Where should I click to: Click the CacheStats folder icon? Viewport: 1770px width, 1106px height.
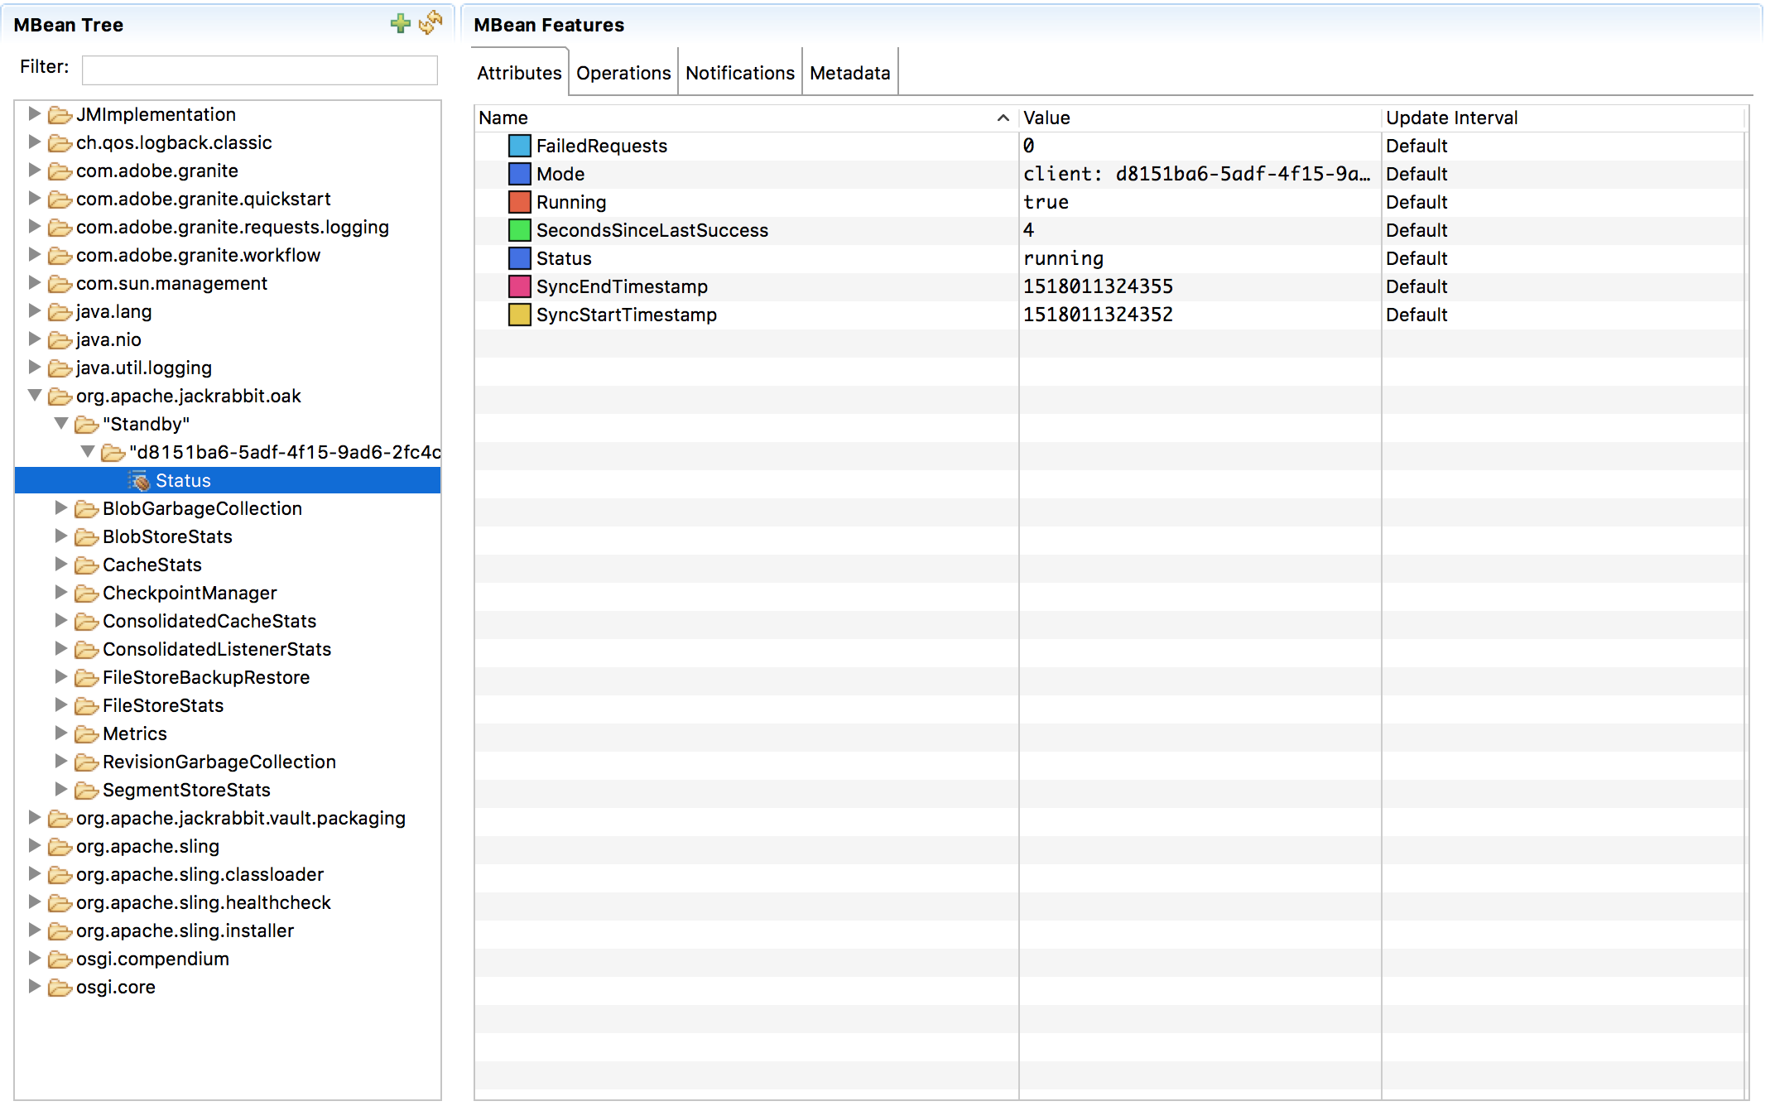[x=86, y=565]
